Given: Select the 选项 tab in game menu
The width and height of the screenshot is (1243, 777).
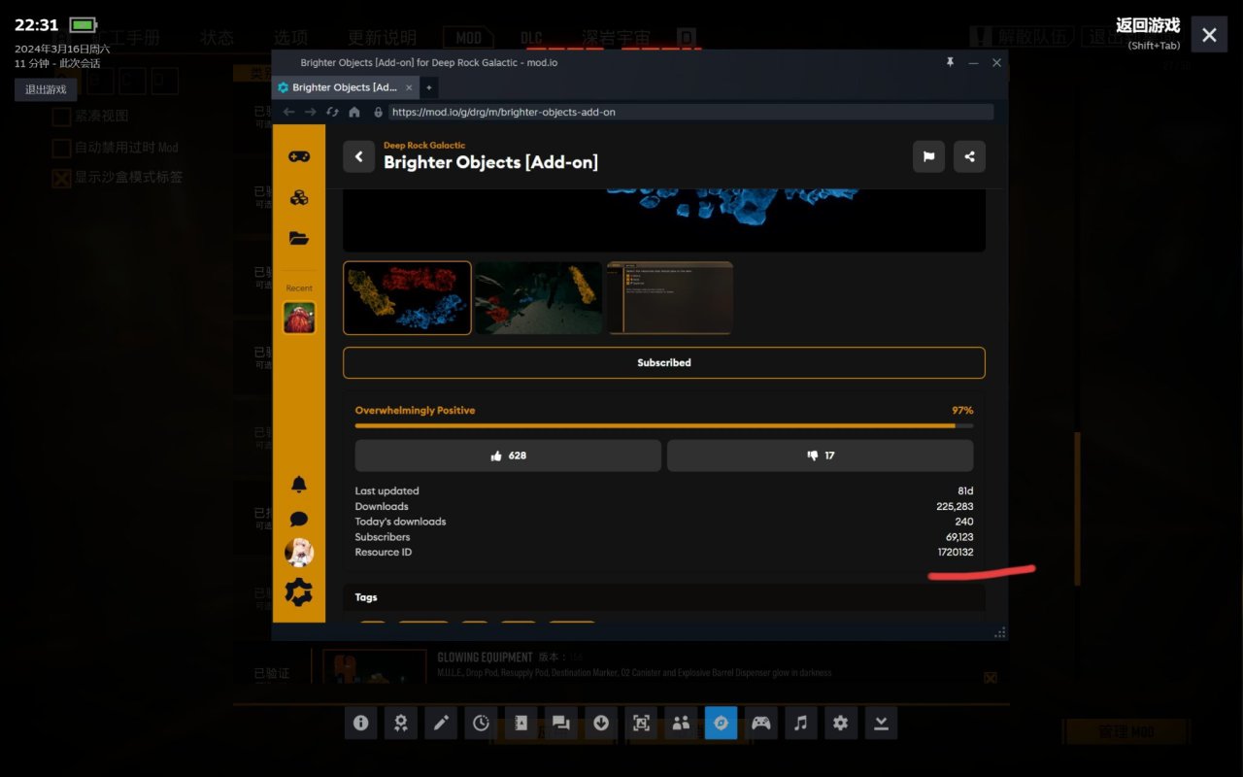Looking at the screenshot, I should [290, 38].
